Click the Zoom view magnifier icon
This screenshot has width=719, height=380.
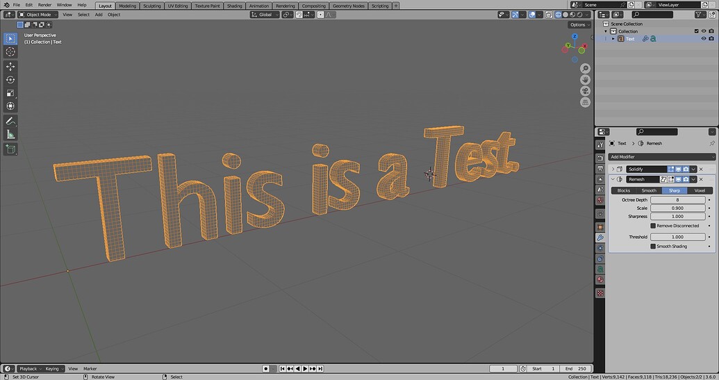[585, 68]
